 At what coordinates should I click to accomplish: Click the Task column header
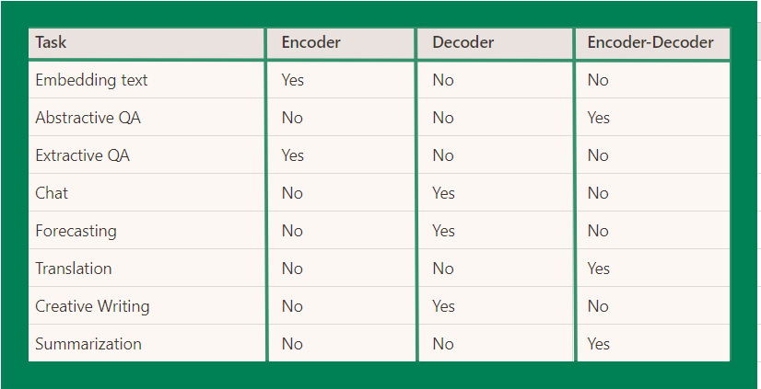51,42
